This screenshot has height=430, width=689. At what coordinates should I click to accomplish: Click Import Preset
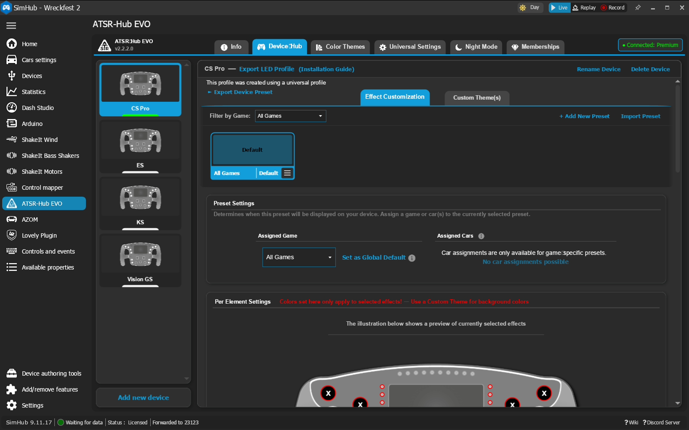tap(641, 116)
